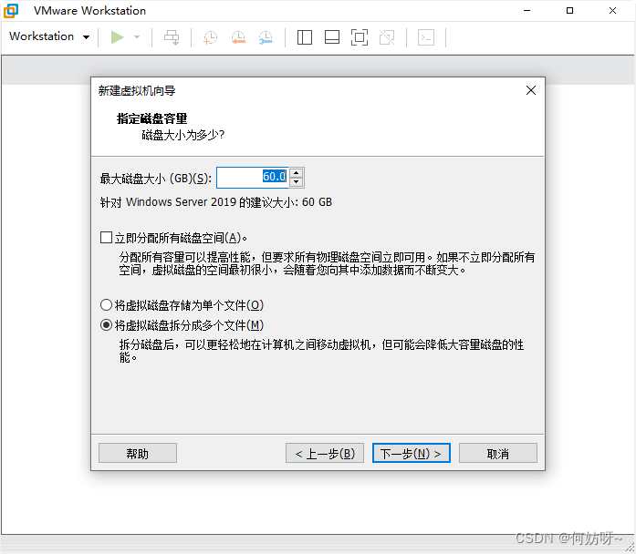The width and height of the screenshot is (636, 554).
Task: Close the 新建虚拟机向导 dialog
Action: click(x=530, y=90)
